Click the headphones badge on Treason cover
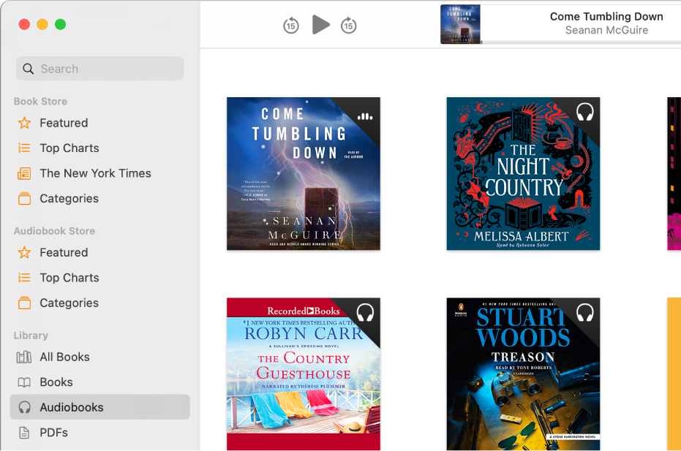Image resolution: width=681 pixels, height=451 pixels. coord(584,313)
